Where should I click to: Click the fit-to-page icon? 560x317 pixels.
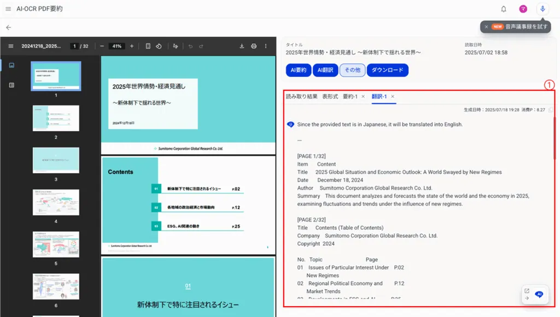(x=148, y=46)
